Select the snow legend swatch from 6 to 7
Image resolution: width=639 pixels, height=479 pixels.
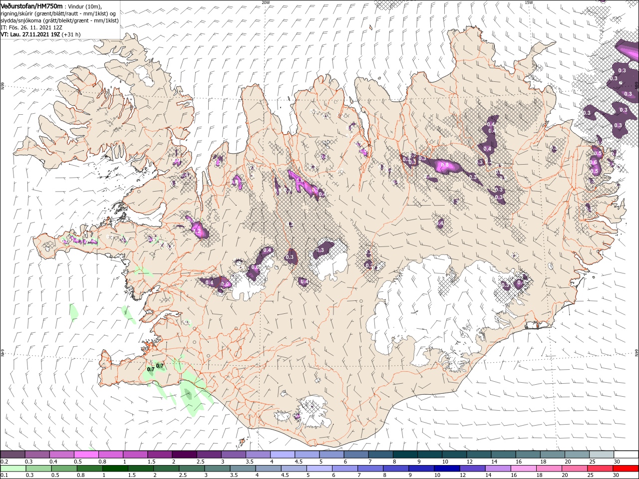(356, 454)
